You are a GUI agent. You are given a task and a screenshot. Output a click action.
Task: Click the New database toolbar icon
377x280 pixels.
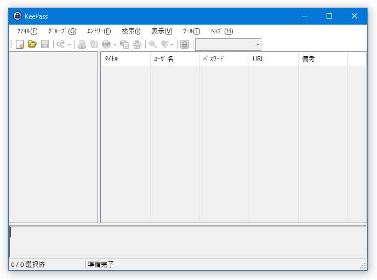click(20, 44)
